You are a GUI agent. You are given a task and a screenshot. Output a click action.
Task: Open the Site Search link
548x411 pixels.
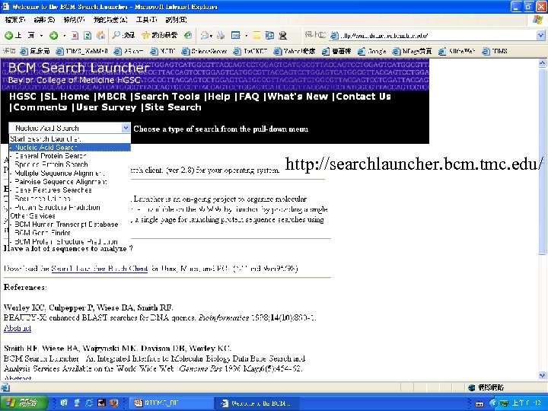173,107
